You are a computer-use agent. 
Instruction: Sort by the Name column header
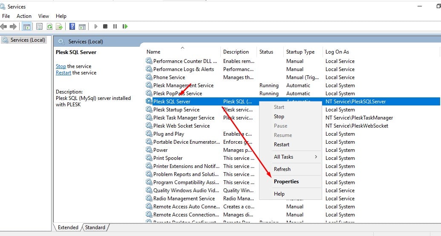(182, 51)
